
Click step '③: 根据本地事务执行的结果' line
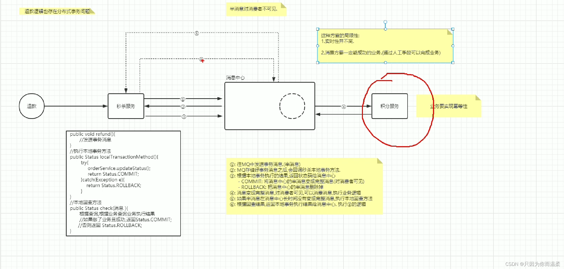[x=283, y=176]
